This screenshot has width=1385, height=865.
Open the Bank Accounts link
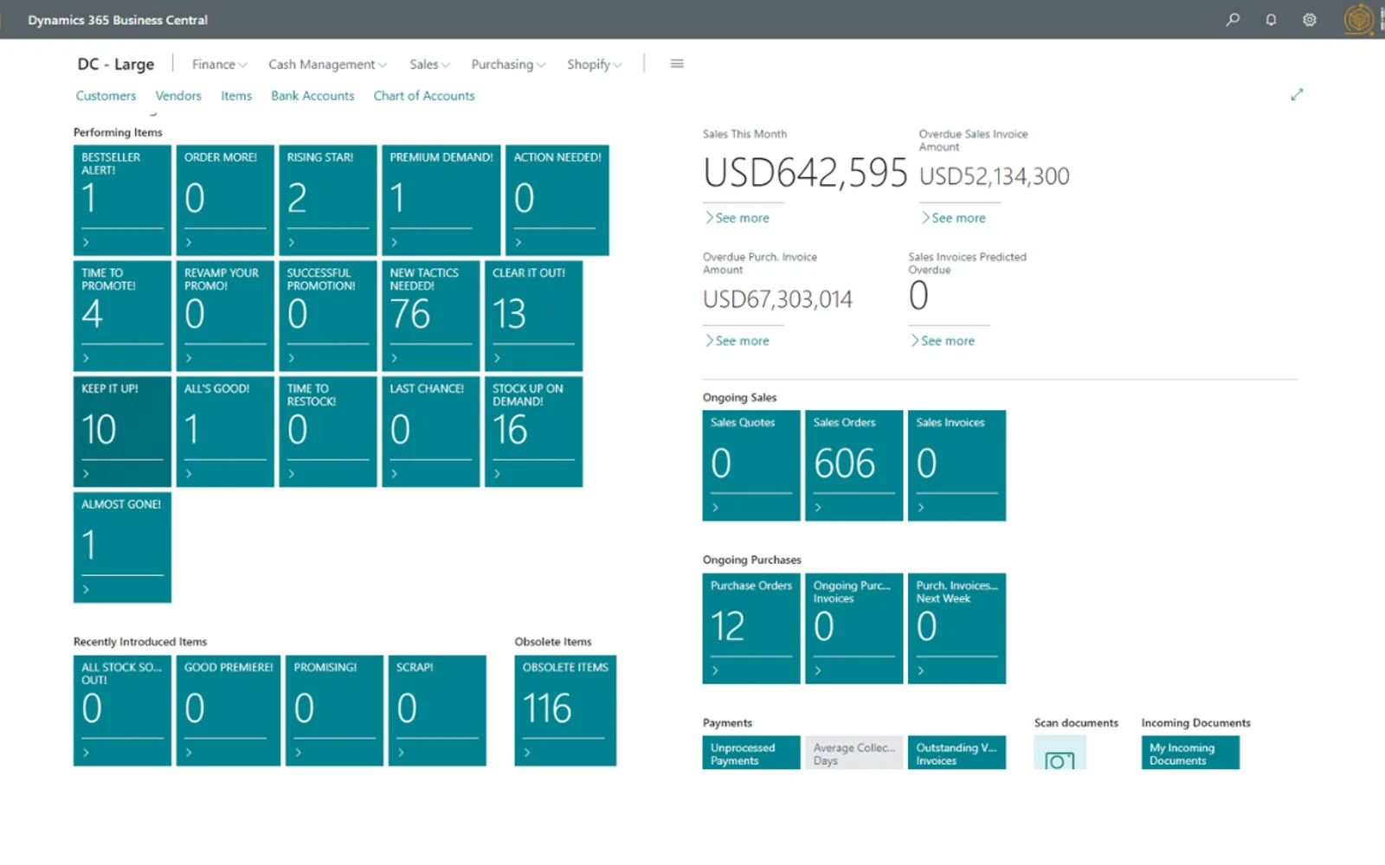click(x=312, y=96)
